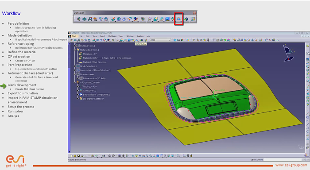This screenshot has height=170, width=310.
Task: Open the DieMaker menu
Action: [112, 36]
